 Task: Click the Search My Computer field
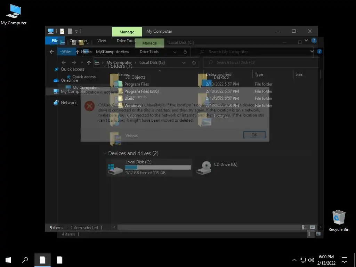tap(254, 52)
